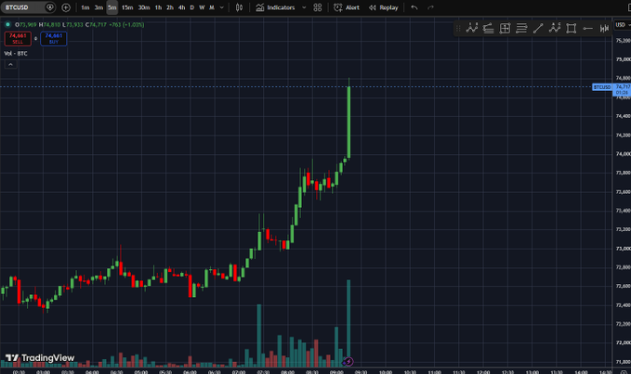Select the active 5m timeframe
The width and height of the screenshot is (631, 374).
[112, 7]
